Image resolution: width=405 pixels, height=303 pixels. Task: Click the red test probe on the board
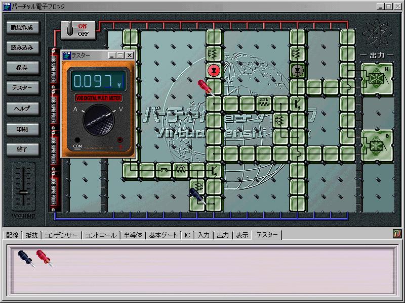pos(206,87)
